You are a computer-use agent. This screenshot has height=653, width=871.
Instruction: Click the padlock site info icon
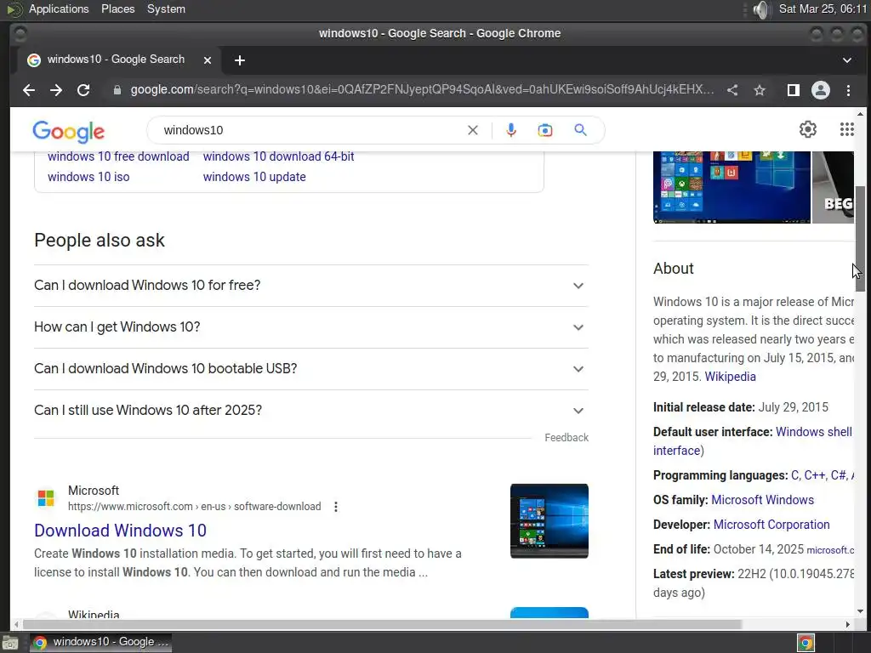tap(117, 90)
